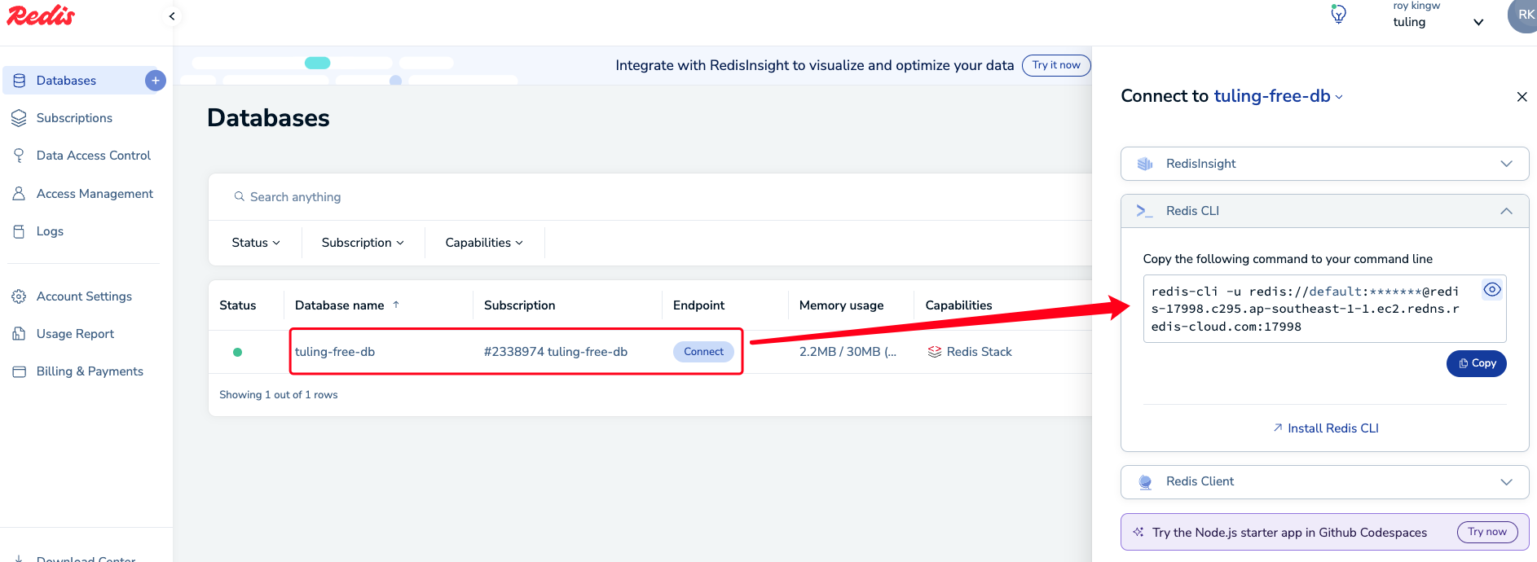Open the Status filter dropdown
Viewport: 1537px width, 562px height.
click(x=256, y=243)
